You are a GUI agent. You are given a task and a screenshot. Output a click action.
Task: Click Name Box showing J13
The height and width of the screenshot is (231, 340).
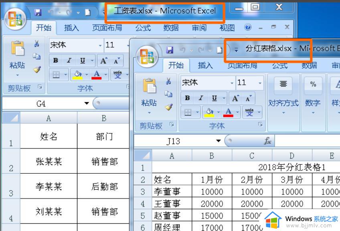174,141
